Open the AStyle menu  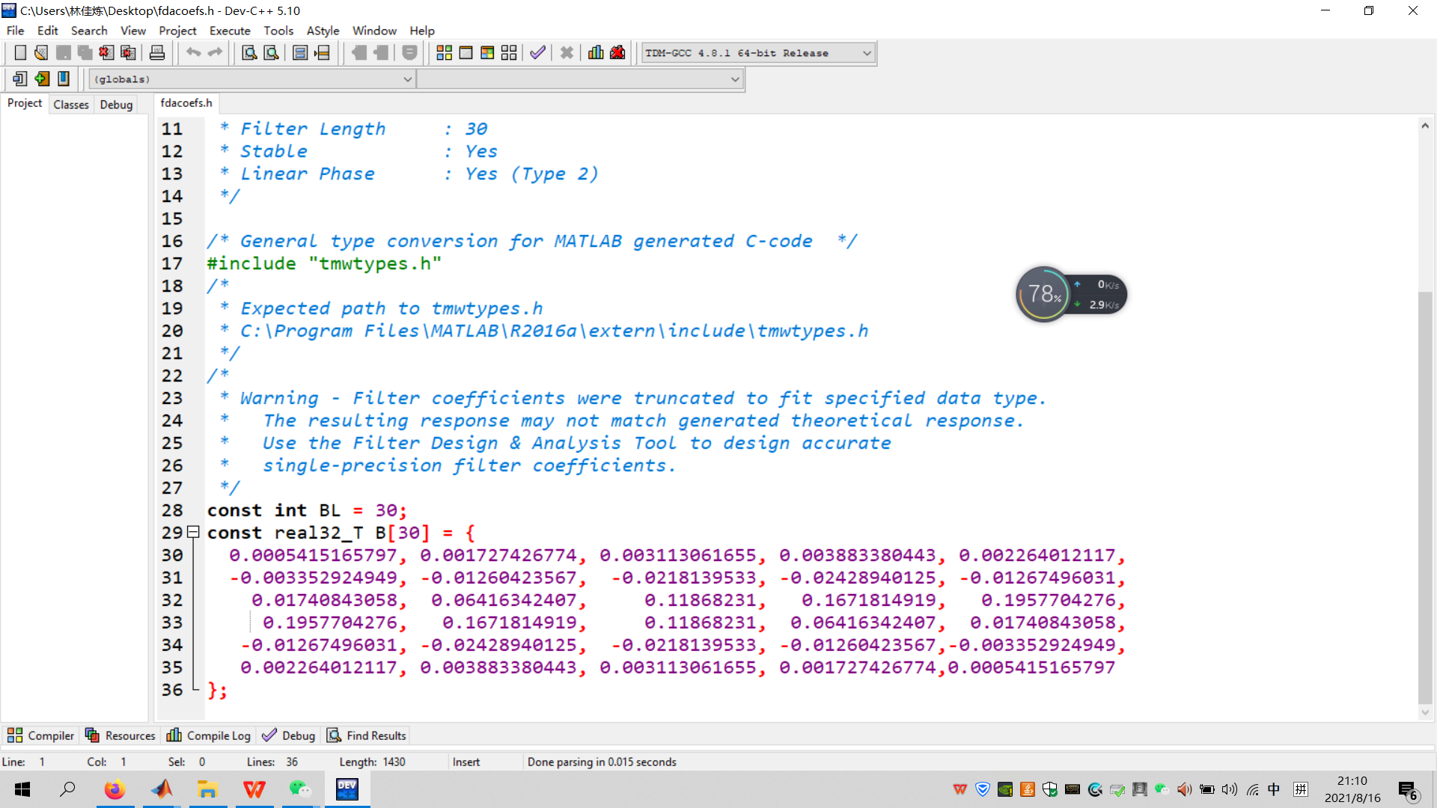click(x=323, y=31)
